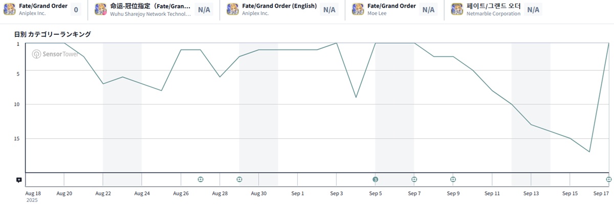Image resolution: width=614 pixels, height=205 pixels.
Task: Click the Fate/Grand Order icon beside rank 0
Action: pos(9,9)
